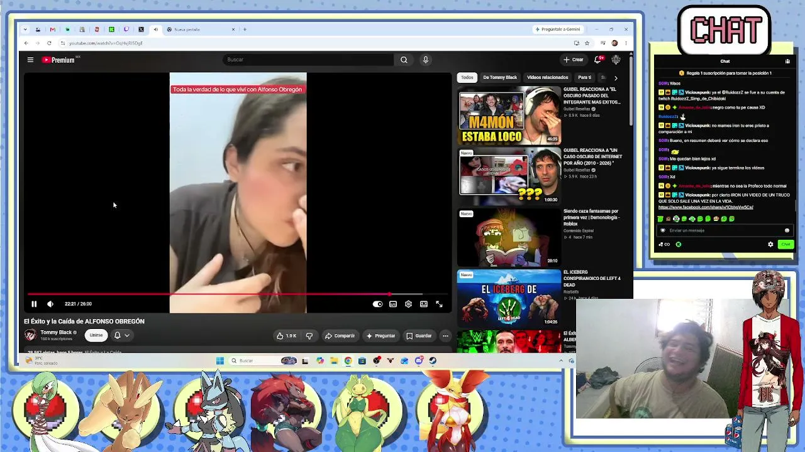Open the YouTube account avatar menu

616,60
